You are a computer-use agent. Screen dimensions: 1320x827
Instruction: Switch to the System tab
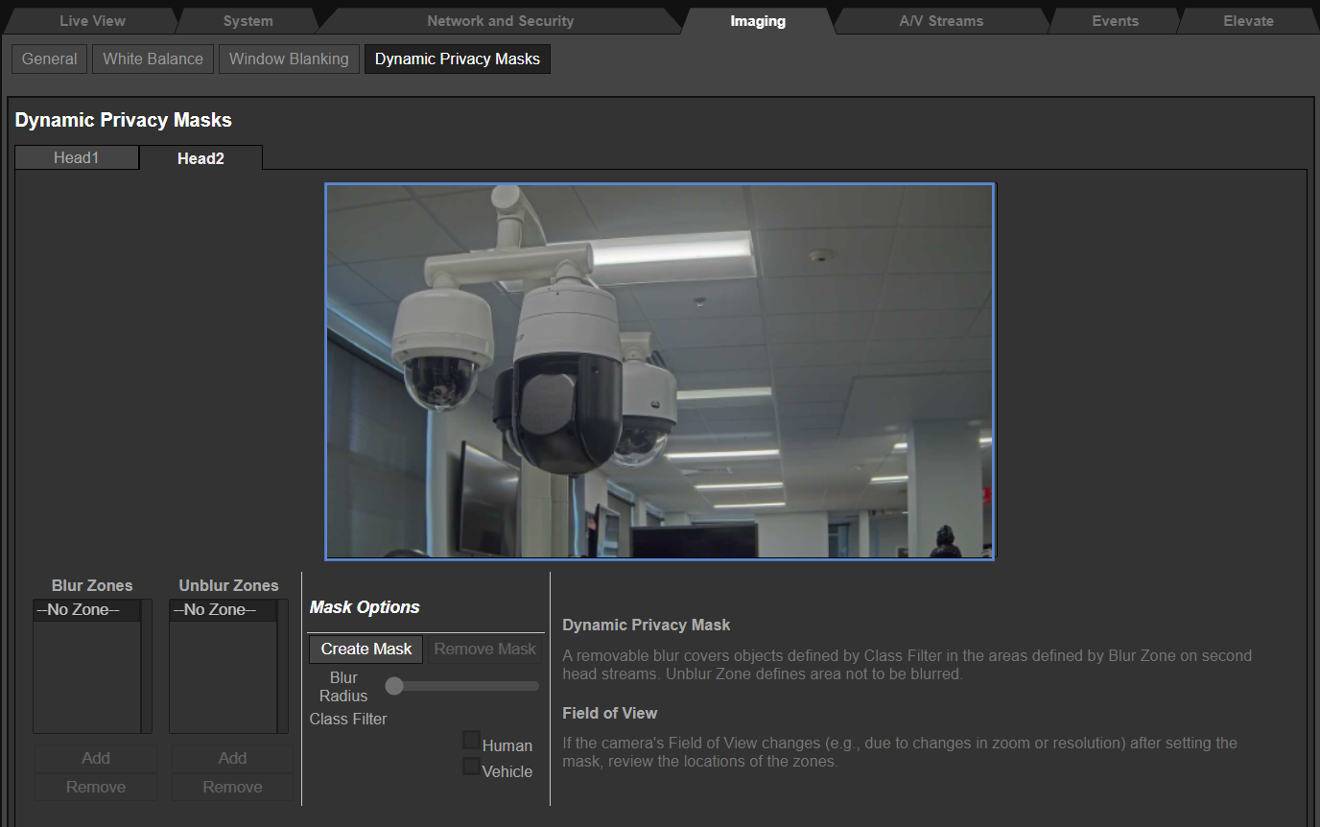coord(247,21)
